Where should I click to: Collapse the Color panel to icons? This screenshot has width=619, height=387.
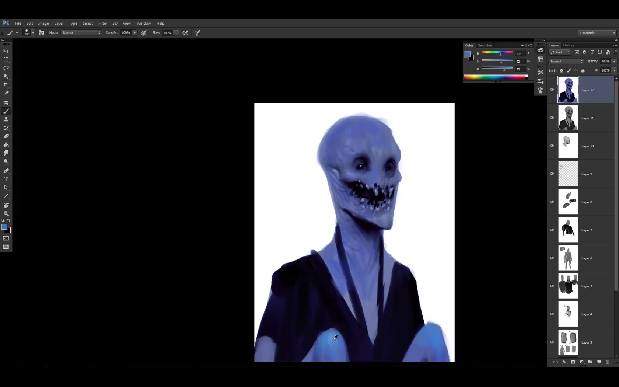pos(522,45)
